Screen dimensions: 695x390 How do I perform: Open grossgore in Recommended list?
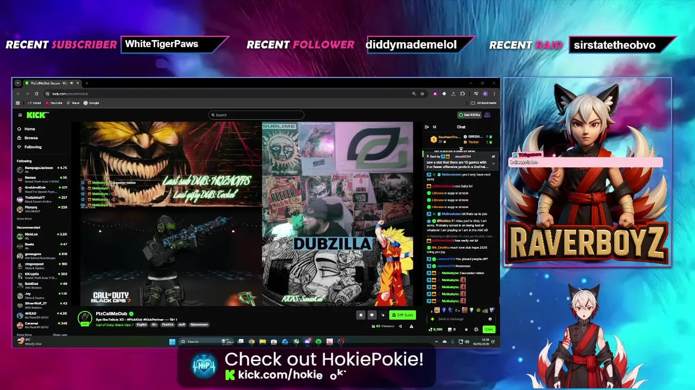click(x=42, y=256)
